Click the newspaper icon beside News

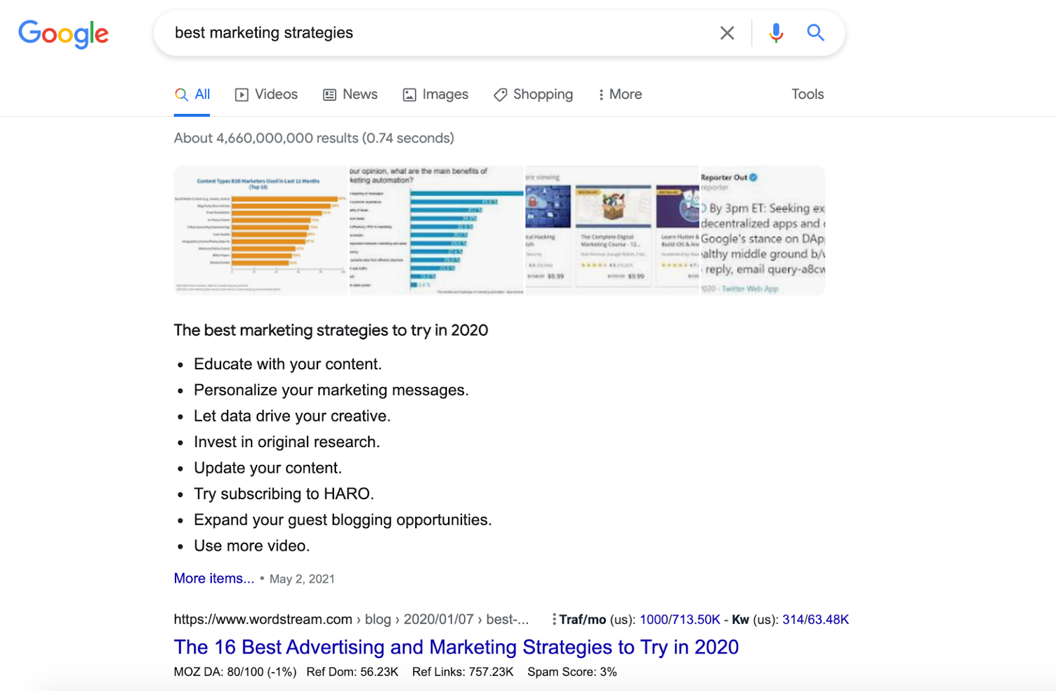pos(329,94)
